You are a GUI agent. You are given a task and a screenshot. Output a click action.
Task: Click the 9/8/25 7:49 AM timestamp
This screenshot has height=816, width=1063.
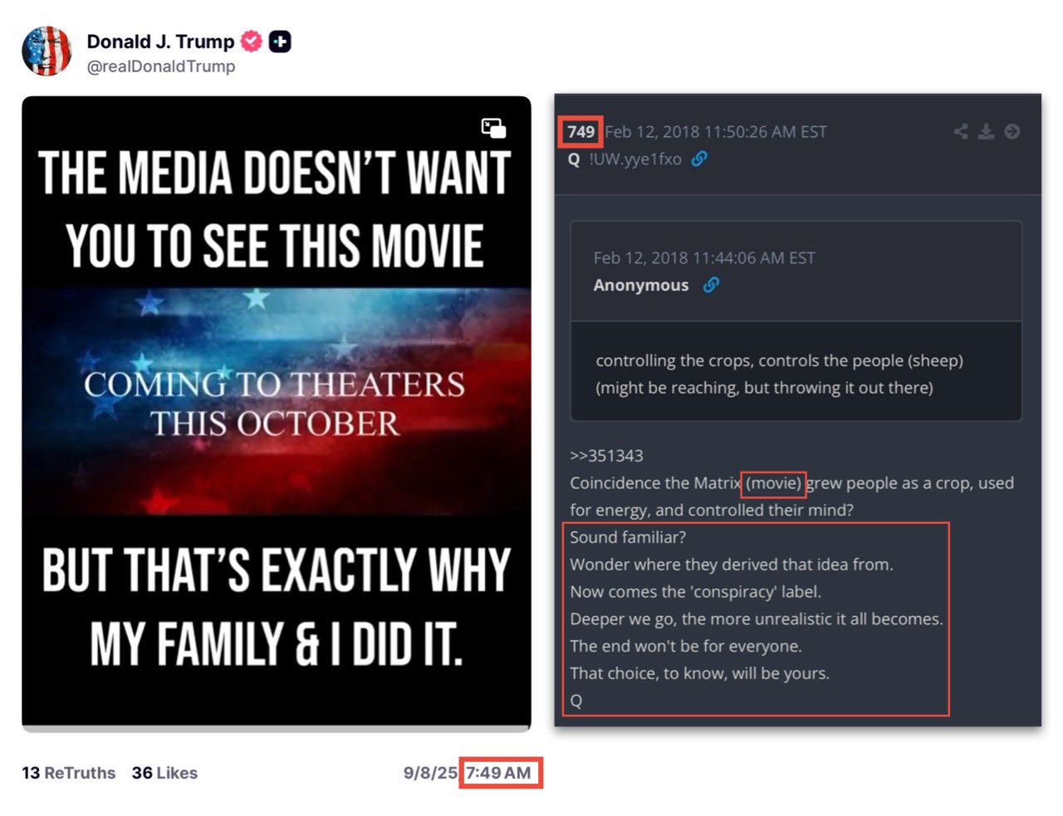[468, 773]
